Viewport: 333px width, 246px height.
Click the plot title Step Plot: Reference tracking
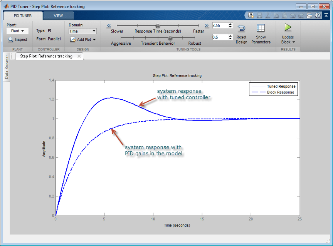point(177,75)
